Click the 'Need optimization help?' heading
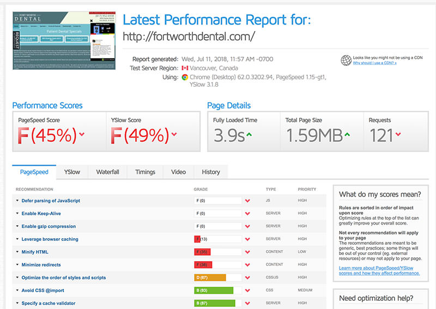 tap(376, 298)
